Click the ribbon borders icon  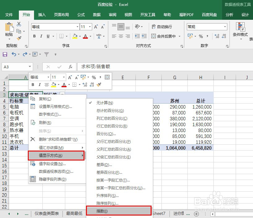coord(61,36)
